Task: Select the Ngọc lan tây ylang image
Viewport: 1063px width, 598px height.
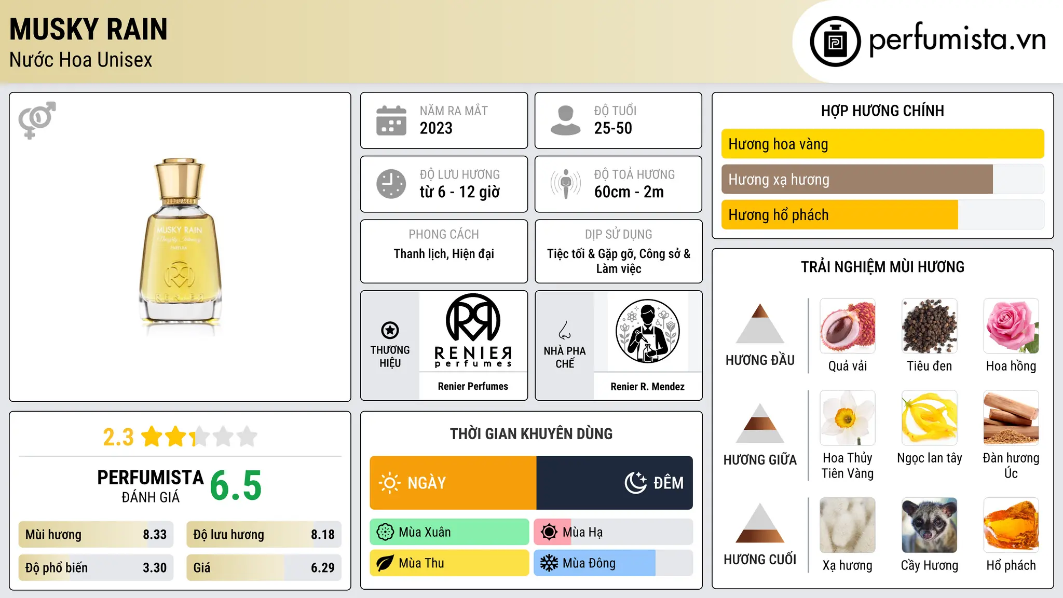Action: tap(930, 418)
